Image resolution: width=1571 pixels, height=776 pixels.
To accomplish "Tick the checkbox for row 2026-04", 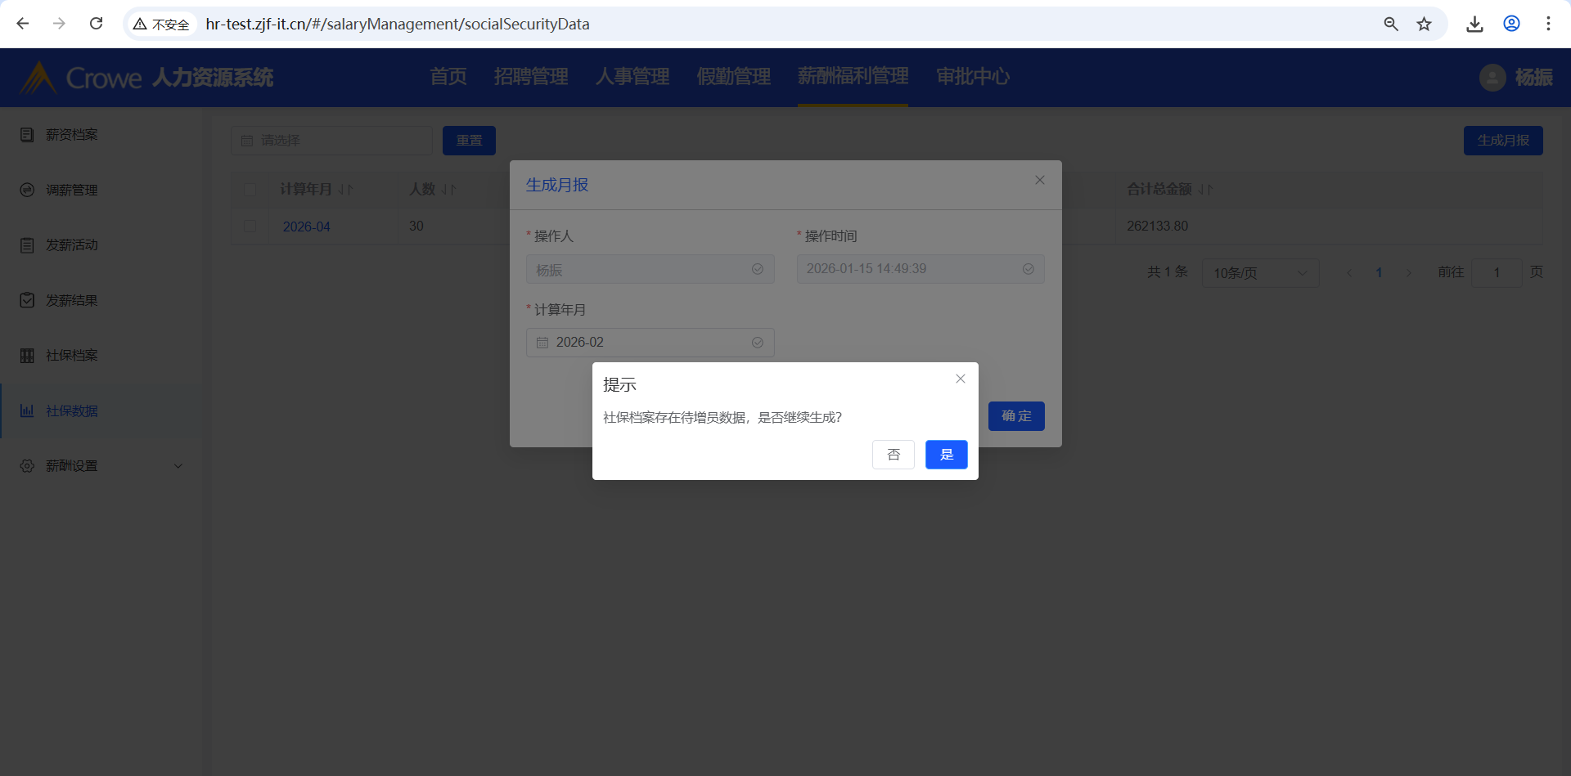I will click(x=250, y=227).
